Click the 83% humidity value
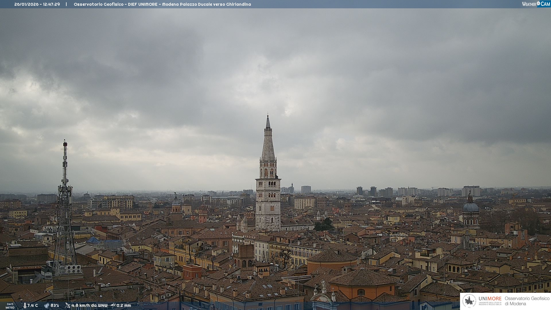Image resolution: width=551 pixels, height=310 pixels. [55, 305]
